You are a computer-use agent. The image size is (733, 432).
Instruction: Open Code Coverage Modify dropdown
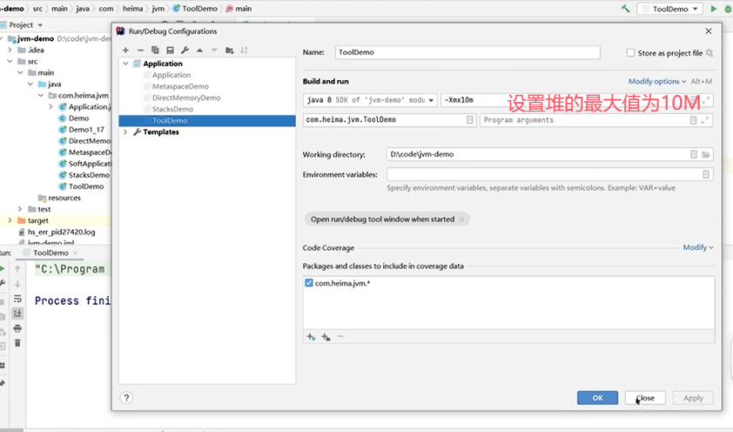tap(698, 247)
